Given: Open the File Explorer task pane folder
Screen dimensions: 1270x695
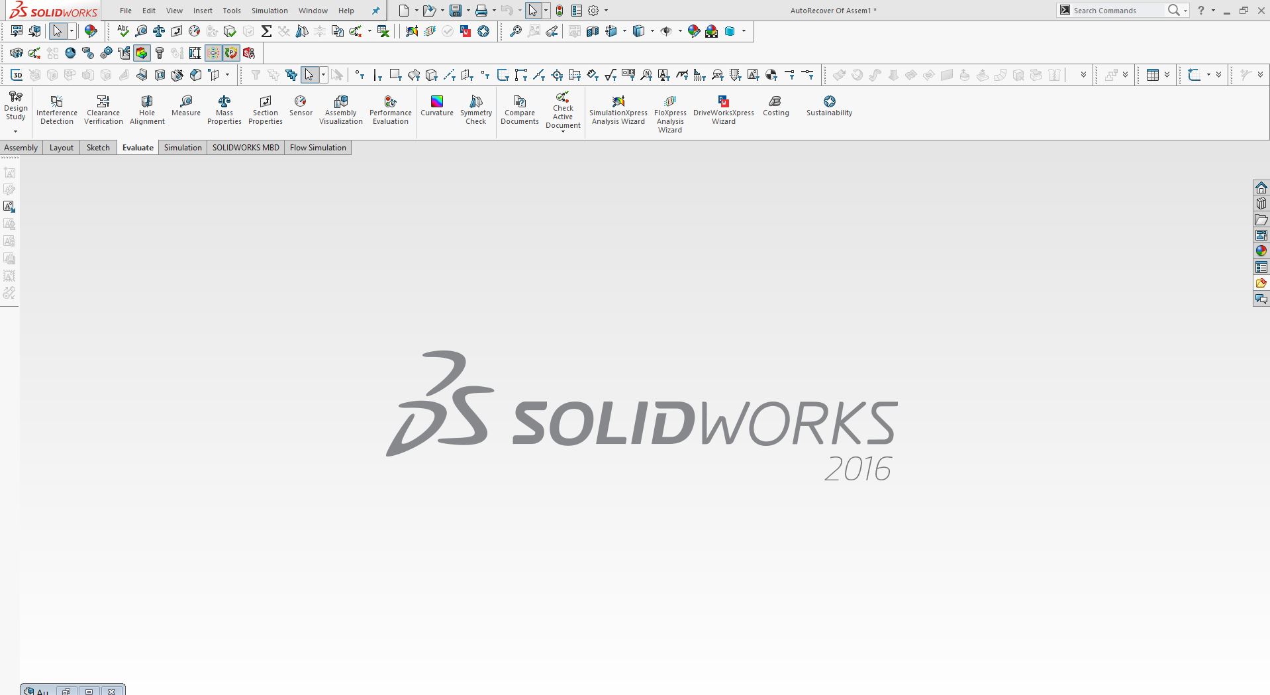Looking at the screenshot, I should pyautogui.click(x=1261, y=219).
